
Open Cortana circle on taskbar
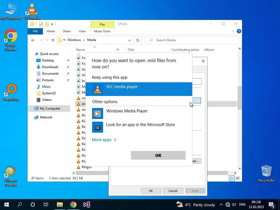pyautogui.click(x=33, y=205)
